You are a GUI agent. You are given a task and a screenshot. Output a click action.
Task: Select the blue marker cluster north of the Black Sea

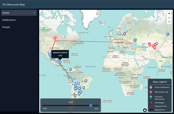tap(135, 40)
